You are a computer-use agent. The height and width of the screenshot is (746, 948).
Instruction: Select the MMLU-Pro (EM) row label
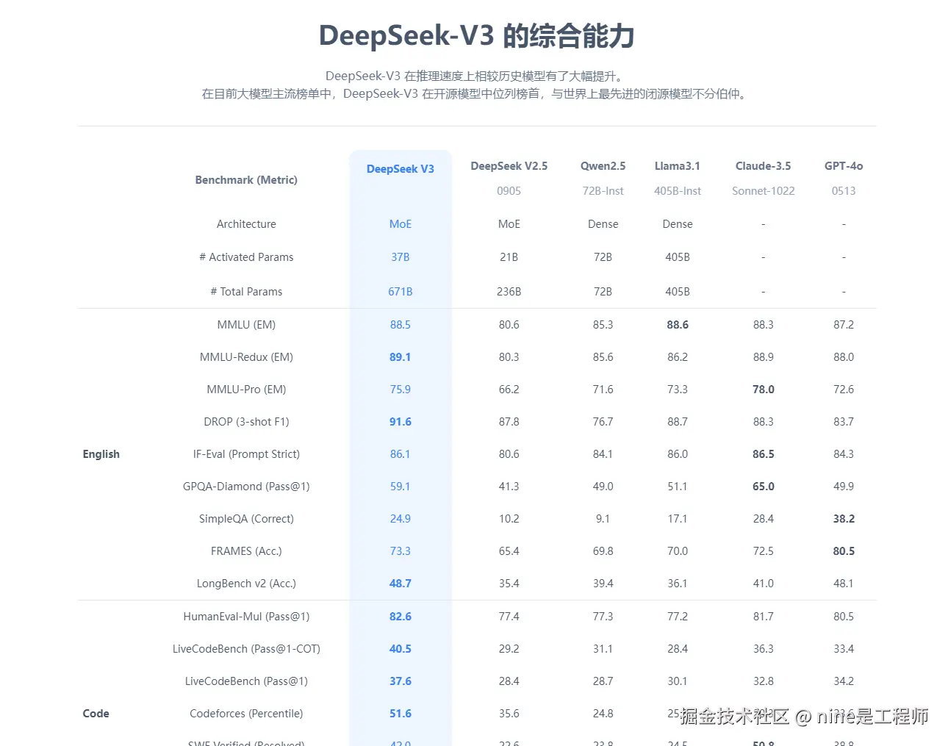click(x=245, y=389)
